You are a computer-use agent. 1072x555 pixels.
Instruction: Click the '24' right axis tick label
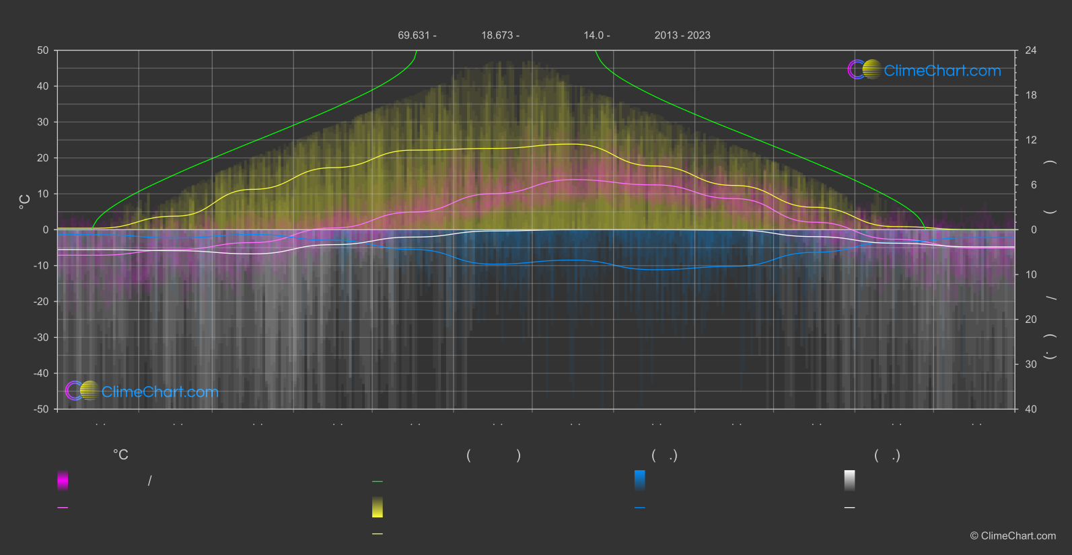coord(1031,50)
